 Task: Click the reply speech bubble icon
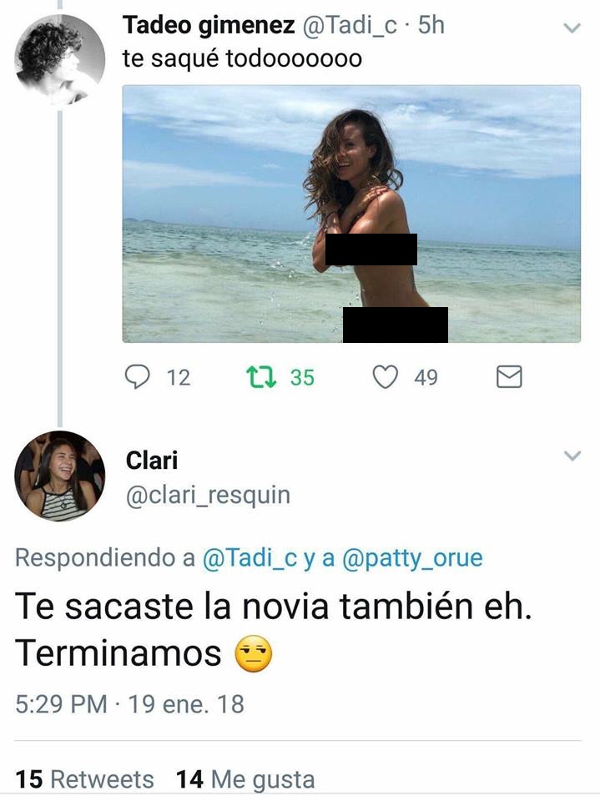point(137,377)
